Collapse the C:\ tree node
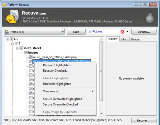Image resolution: width=160 pixels, height=125 pixels. point(8,39)
